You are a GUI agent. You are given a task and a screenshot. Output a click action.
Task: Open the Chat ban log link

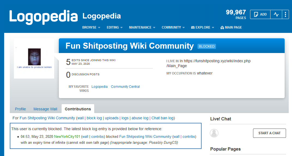[x=162, y=118]
